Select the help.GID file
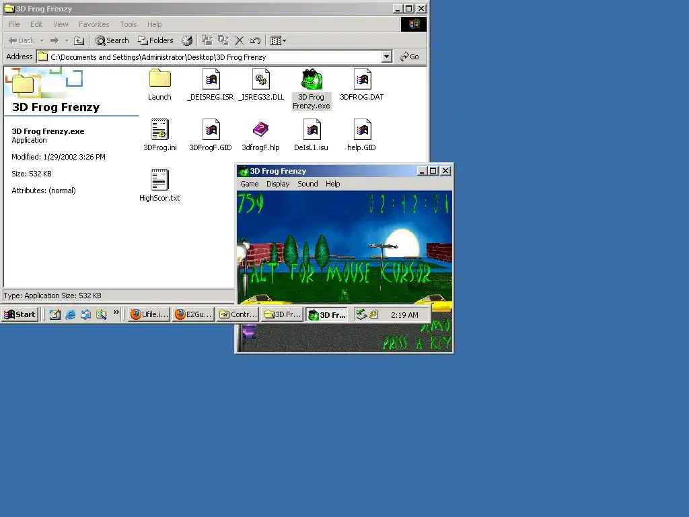The image size is (689, 517). point(361,135)
